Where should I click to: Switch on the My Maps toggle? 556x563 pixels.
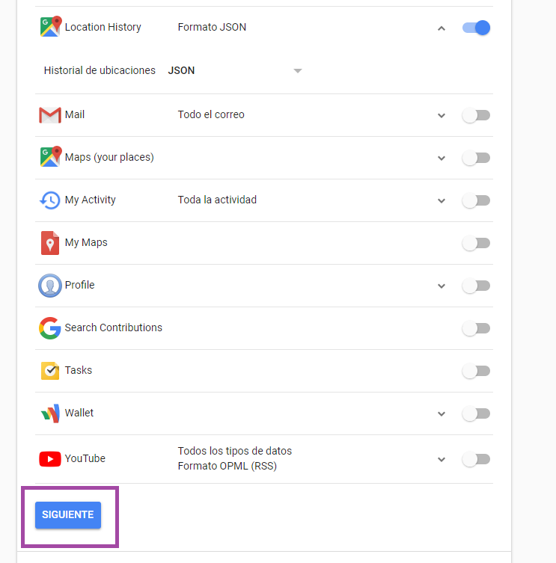tap(476, 243)
